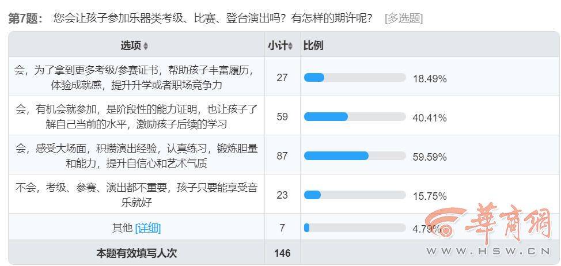Select the option row starting 会，为了拿到更多考级
561x266 pixels.
pos(137,78)
